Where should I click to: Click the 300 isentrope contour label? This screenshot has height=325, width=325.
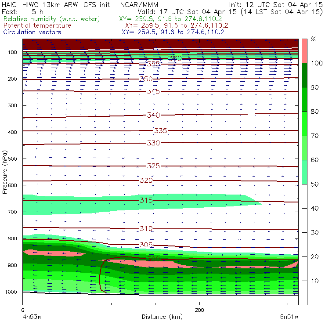153,259
